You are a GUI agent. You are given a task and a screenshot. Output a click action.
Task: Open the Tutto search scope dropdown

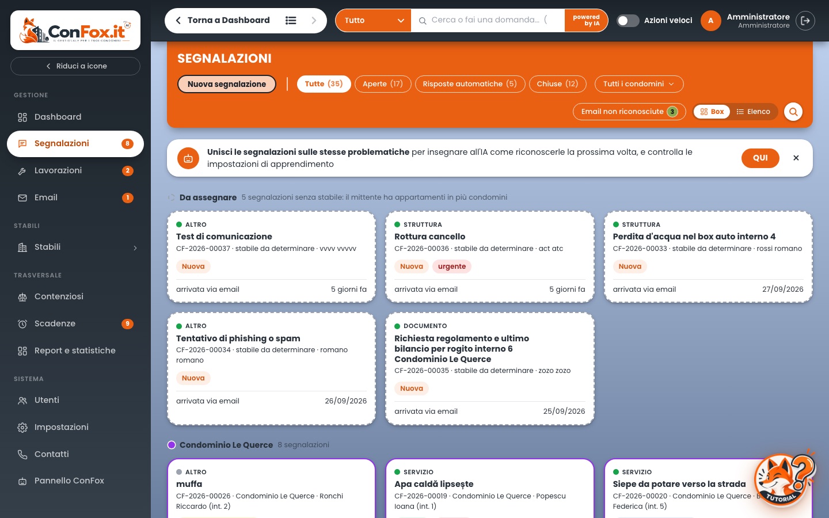point(374,21)
